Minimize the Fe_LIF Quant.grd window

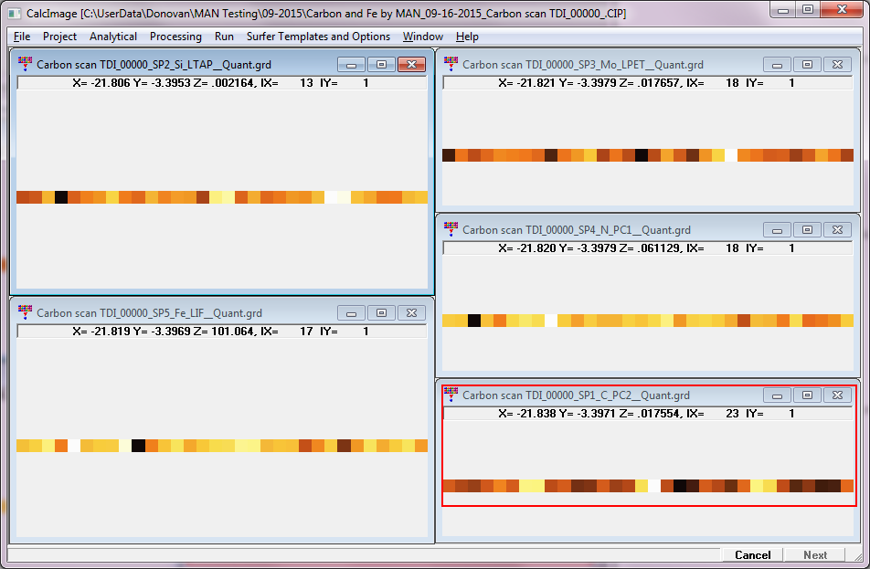tap(351, 313)
